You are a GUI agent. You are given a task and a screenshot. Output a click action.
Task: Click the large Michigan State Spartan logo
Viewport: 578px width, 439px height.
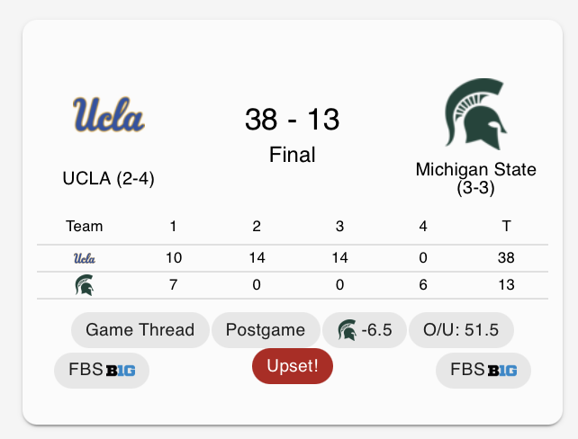(475, 114)
